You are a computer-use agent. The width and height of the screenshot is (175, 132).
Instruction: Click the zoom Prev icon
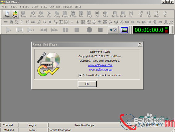[157, 14]
